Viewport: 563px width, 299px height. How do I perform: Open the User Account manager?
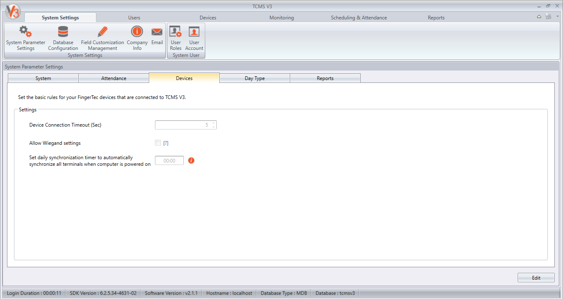pyautogui.click(x=194, y=38)
